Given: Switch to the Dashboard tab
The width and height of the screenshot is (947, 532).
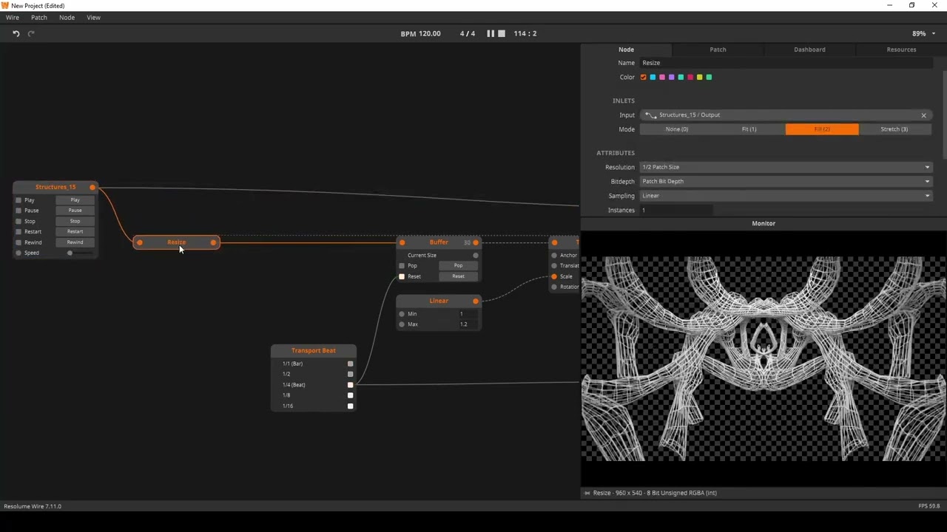Looking at the screenshot, I should point(809,50).
